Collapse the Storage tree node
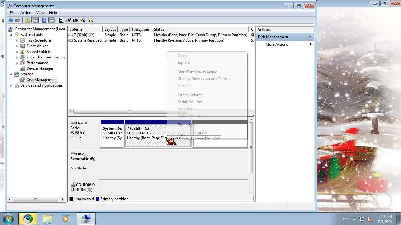This screenshot has width=401, height=225. [x=11, y=74]
